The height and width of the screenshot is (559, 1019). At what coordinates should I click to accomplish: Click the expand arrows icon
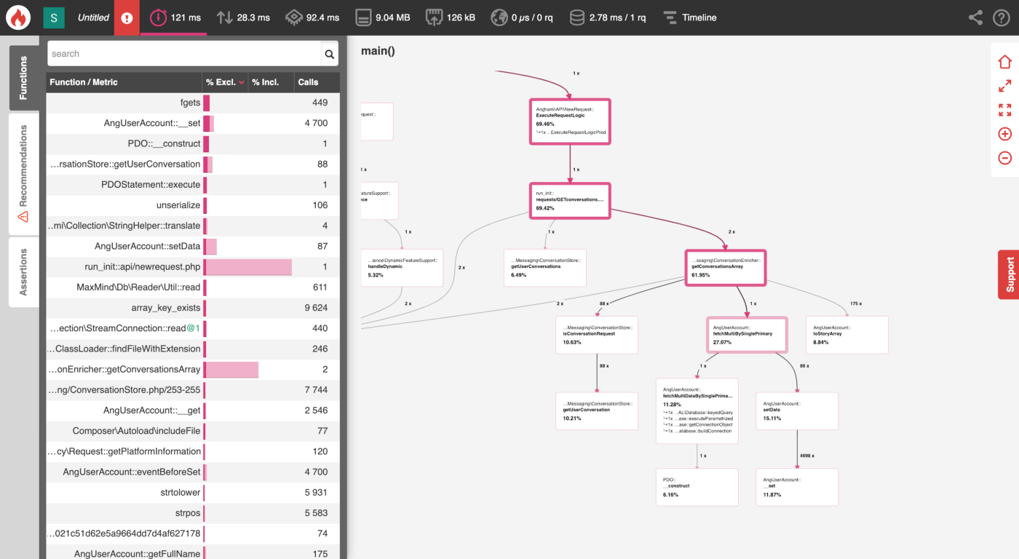1004,86
